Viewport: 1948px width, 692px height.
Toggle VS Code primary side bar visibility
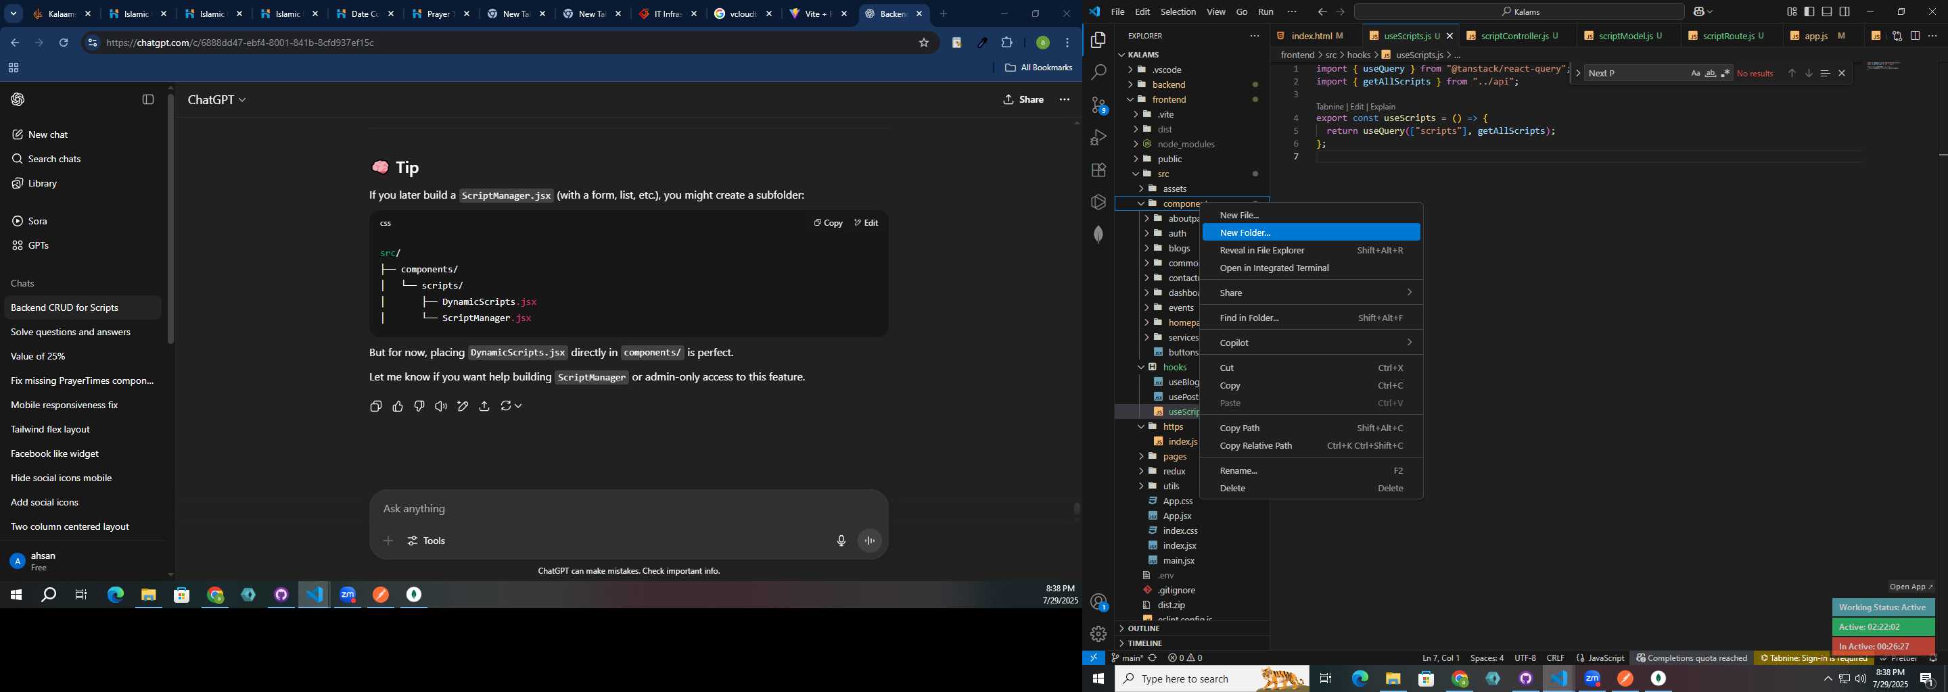1809,12
